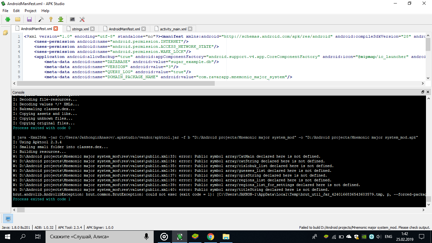The width and height of the screenshot is (432, 243).
Task: Open settings via wrench and screwdriver icon
Action: point(82,19)
